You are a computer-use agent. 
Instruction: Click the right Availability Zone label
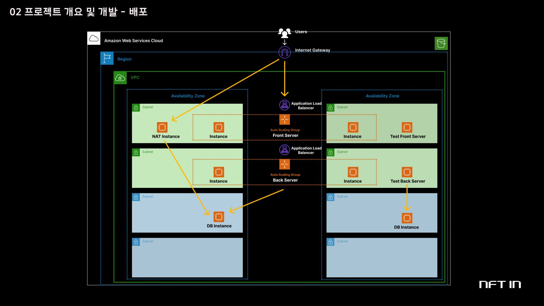coord(382,96)
